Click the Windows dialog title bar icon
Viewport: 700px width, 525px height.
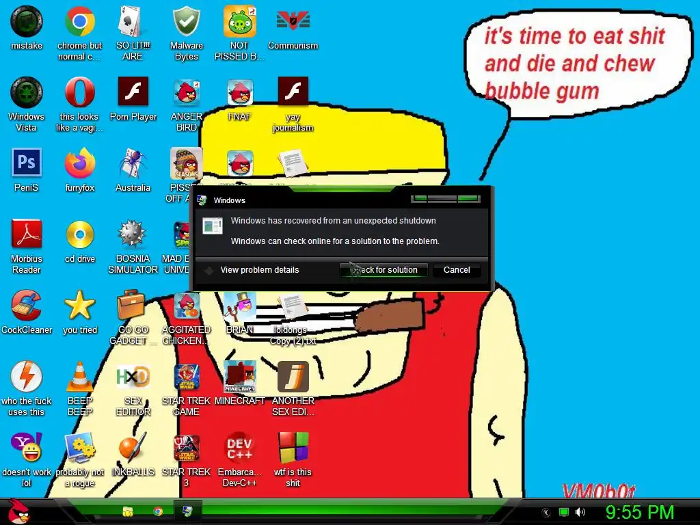point(202,200)
